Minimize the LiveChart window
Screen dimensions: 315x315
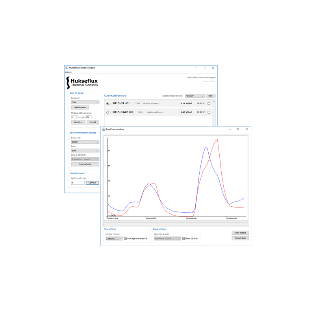(x=230, y=129)
